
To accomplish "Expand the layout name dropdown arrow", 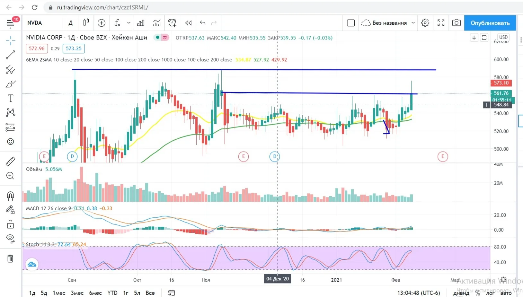I will [413, 23].
